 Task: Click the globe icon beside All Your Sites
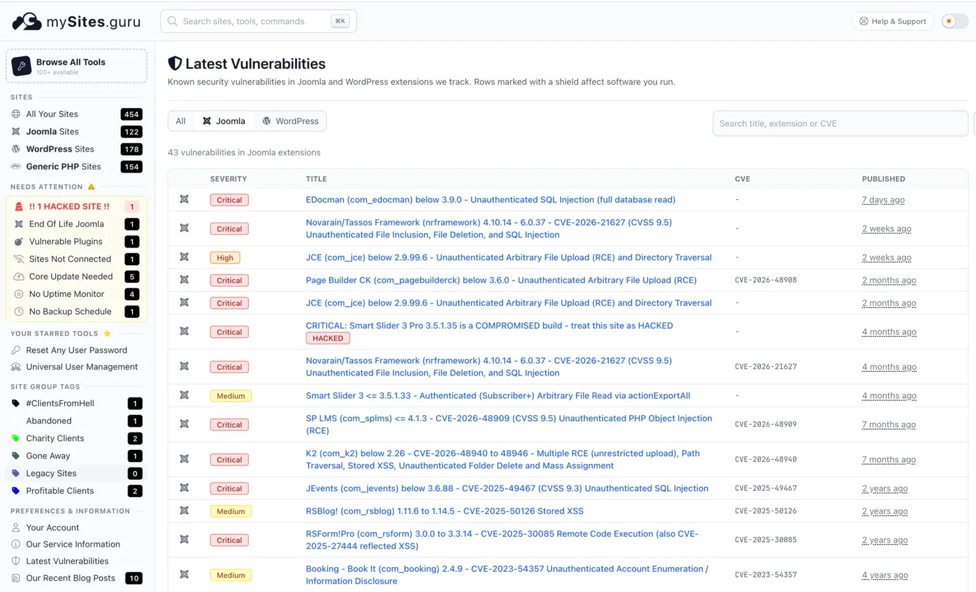[x=16, y=114]
